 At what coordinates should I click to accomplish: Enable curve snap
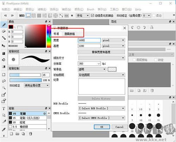tap(61, 15)
